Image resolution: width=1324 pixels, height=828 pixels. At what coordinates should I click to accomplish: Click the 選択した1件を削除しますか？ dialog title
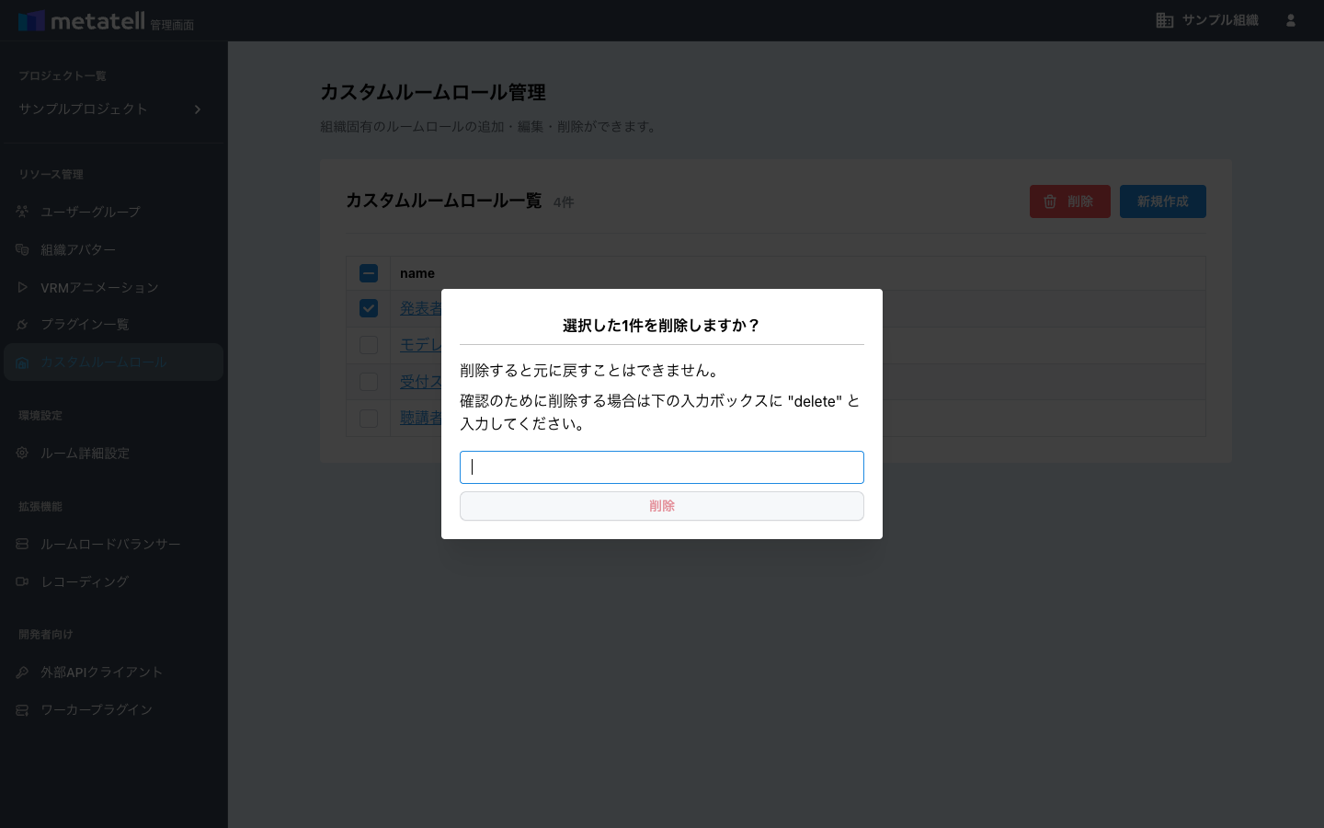662,326
